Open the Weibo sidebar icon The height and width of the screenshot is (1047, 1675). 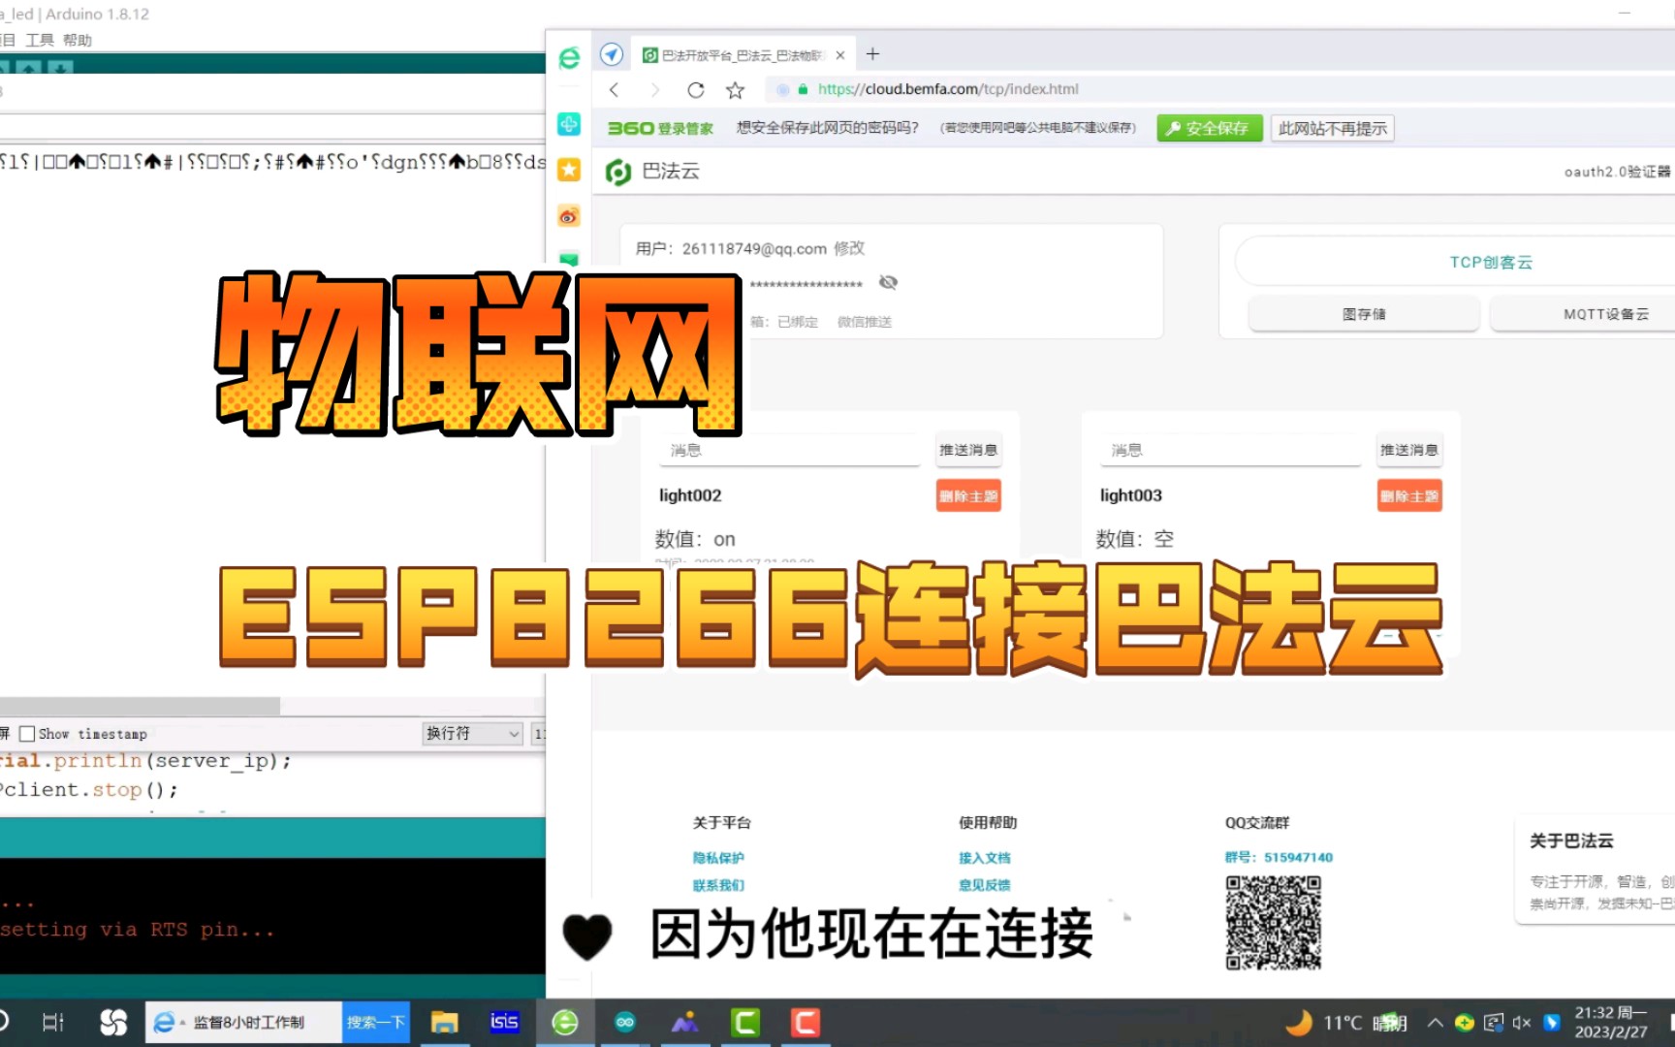point(569,216)
